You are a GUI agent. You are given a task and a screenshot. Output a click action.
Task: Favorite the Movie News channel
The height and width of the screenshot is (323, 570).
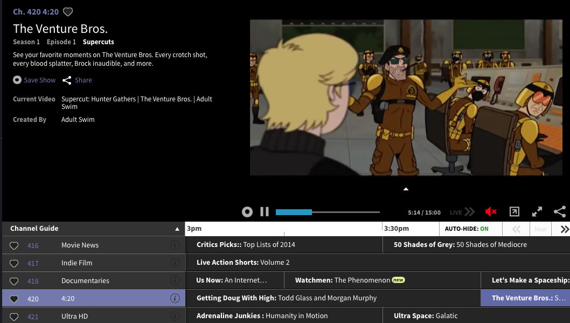pos(14,245)
